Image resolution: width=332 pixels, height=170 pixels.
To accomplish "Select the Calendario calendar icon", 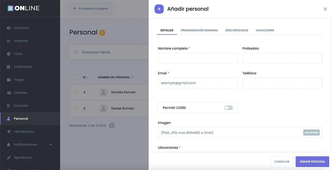I will pyautogui.click(x=9, y=67).
